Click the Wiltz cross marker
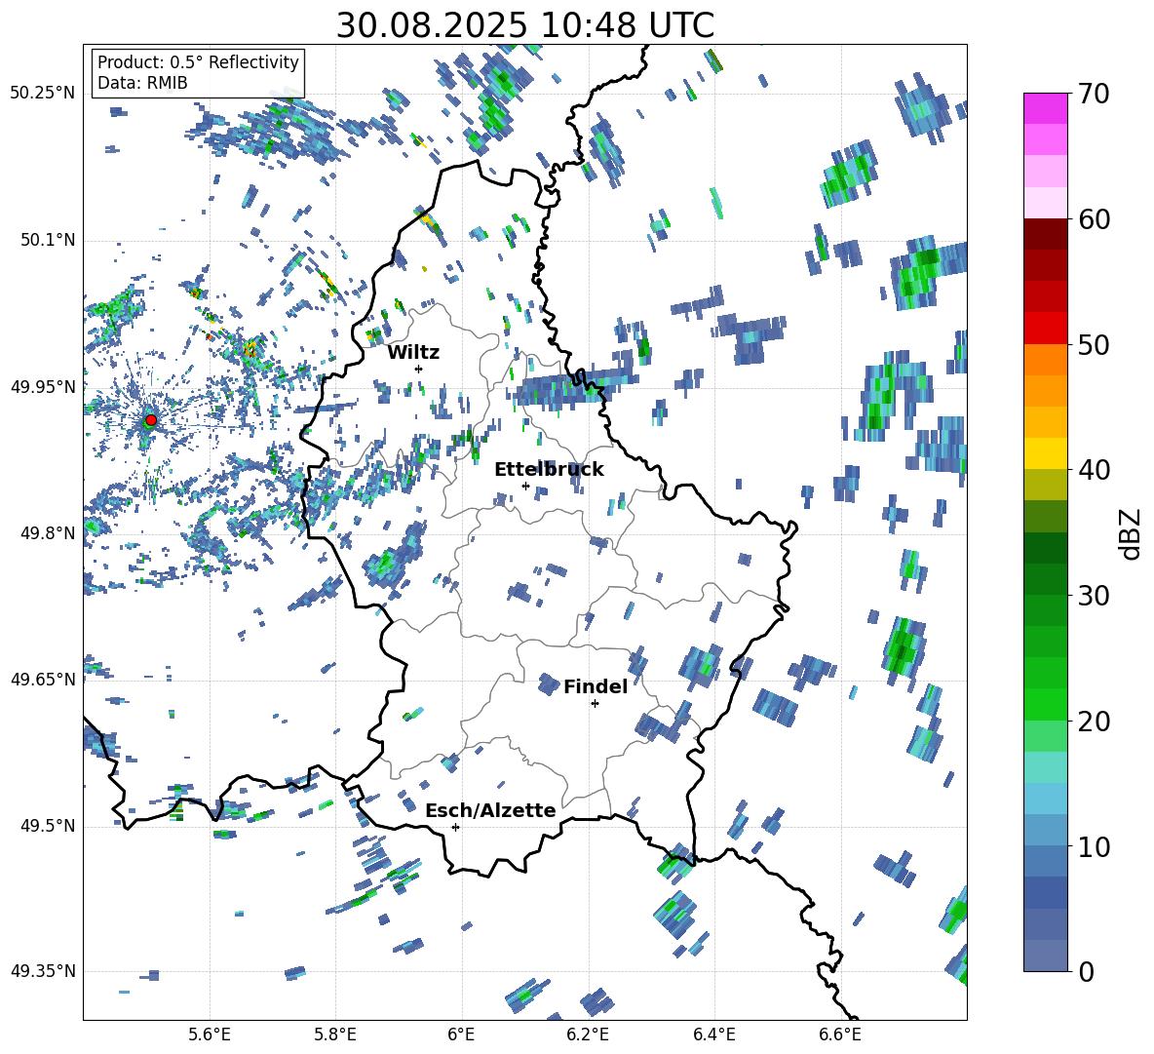Screen dimensions: 1154x1054 (x=419, y=369)
